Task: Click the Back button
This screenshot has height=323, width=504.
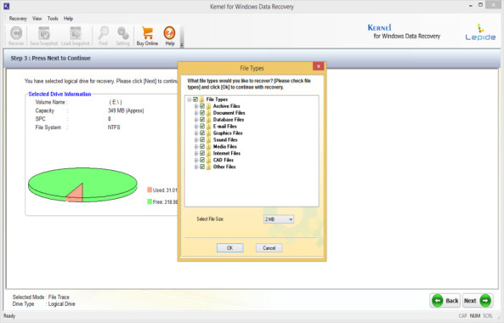Action: [445, 301]
